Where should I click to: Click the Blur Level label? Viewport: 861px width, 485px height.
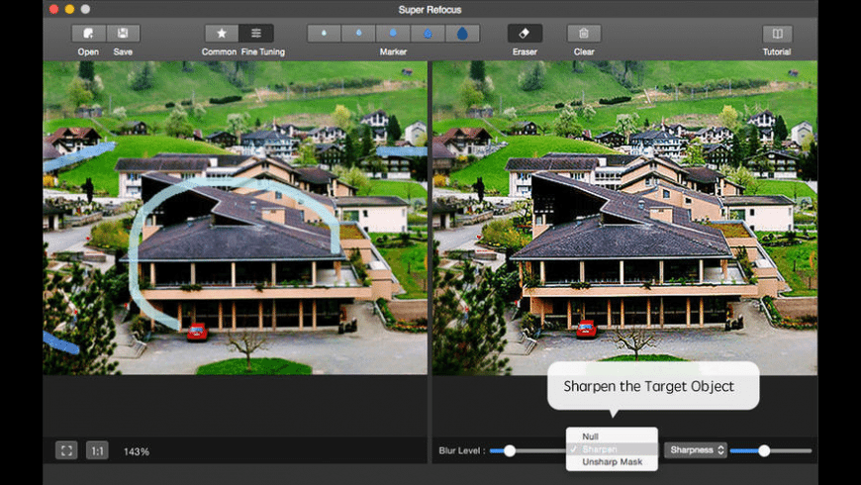pyautogui.click(x=462, y=450)
